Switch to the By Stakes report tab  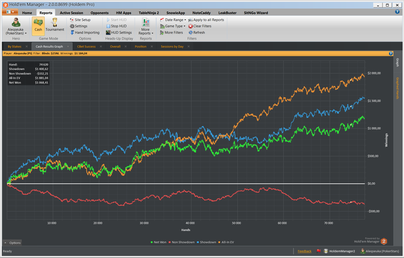click(14, 47)
